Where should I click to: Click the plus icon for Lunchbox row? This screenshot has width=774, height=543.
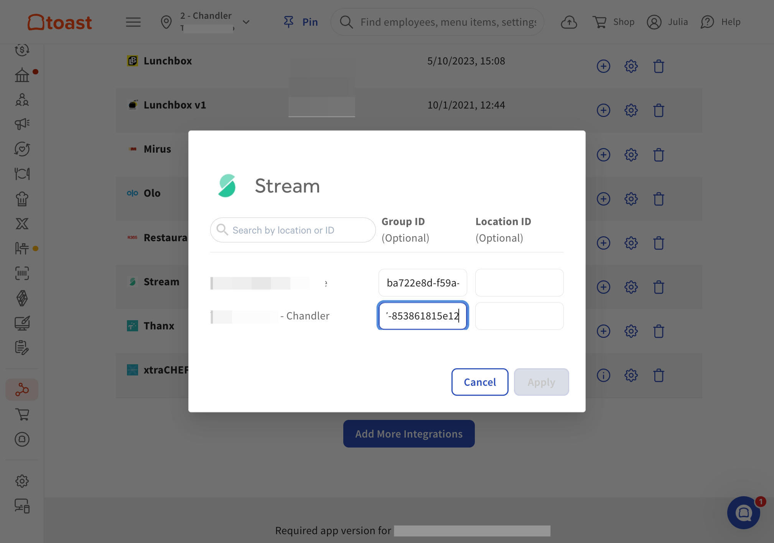[603, 66]
